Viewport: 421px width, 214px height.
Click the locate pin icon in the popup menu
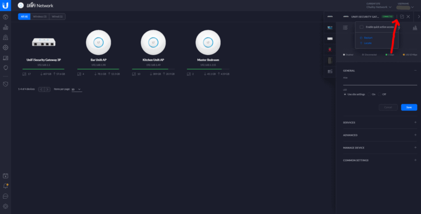(361, 43)
